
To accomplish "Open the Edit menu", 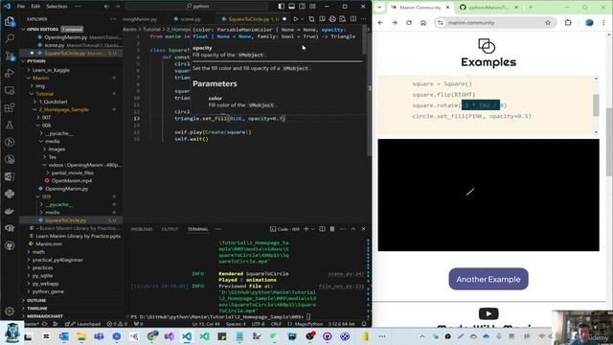I will (35, 7).
